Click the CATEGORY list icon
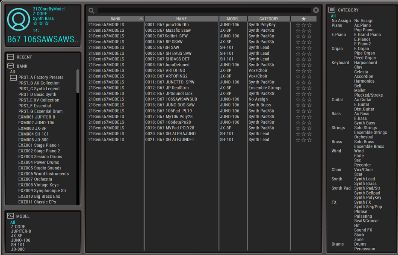398x255 pixels. (332, 10)
